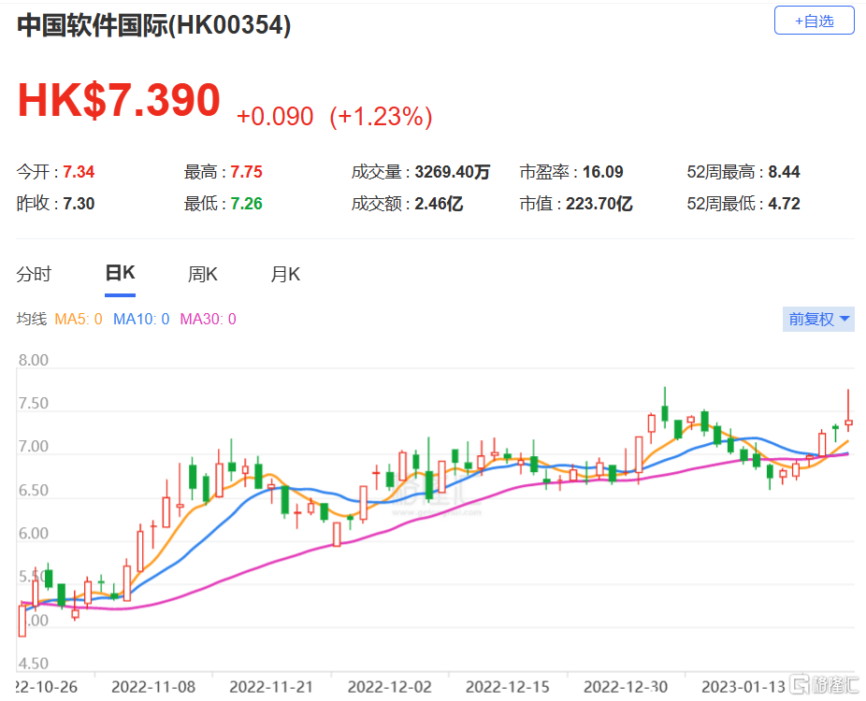Image resolution: width=866 pixels, height=701 pixels.
Task: Click the 2022-11-08 date axis label
Action: (x=152, y=687)
